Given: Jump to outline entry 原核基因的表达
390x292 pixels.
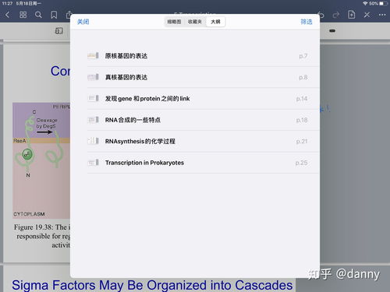Looking at the screenshot, I should [x=203, y=56].
